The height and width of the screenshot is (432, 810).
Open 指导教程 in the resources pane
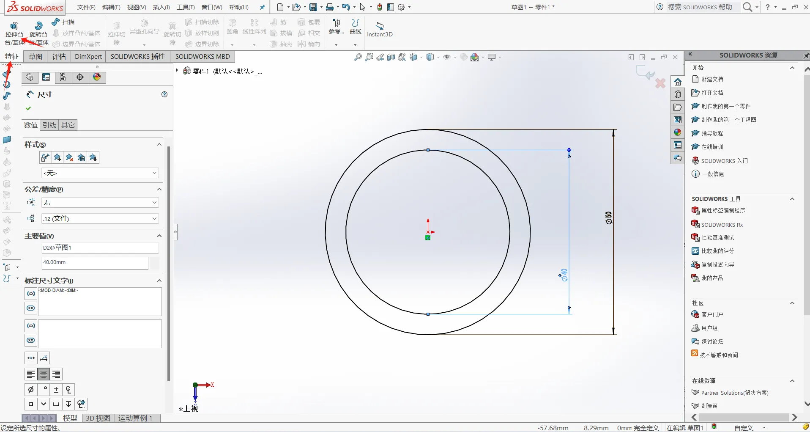click(x=712, y=133)
